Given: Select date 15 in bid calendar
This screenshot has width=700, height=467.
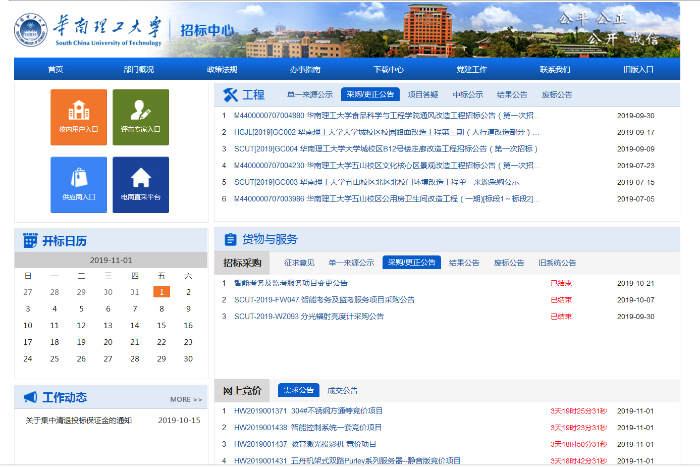Looking at the screenshot, I should pos(161,325).
